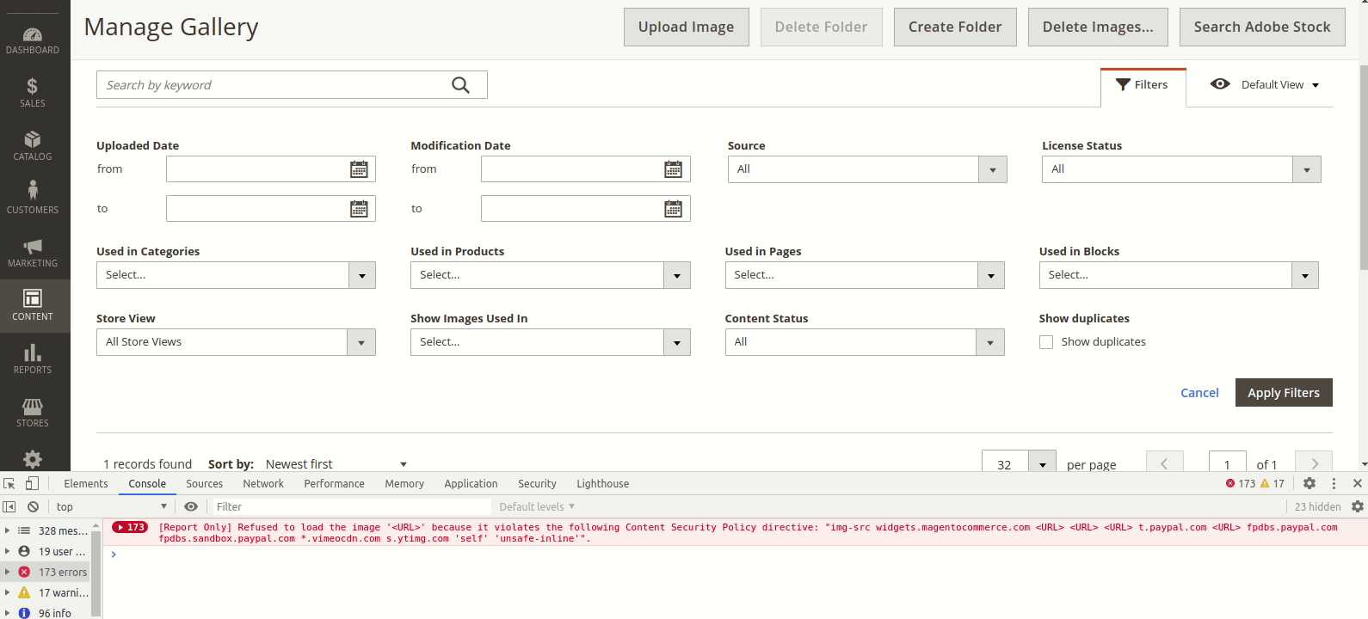Click the 17 warnings badge icon
This screenshot has width=1368, height=619.
[1265, 483]
